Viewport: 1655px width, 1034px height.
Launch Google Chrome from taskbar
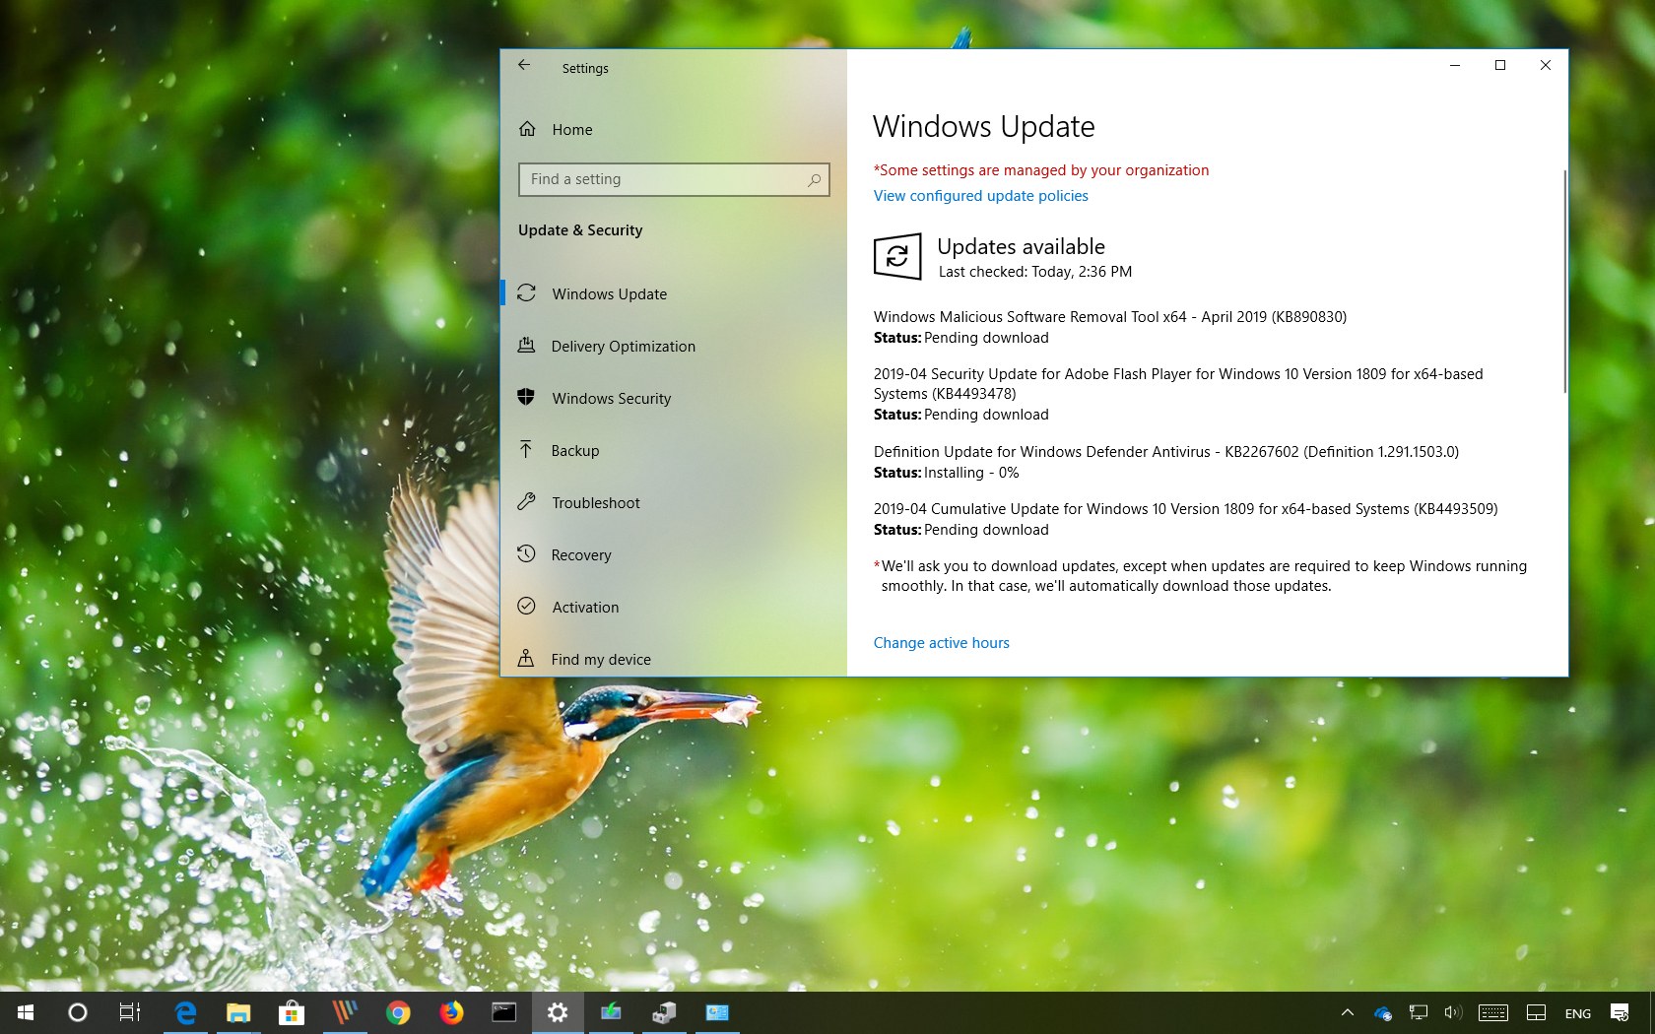pyautogui.click(x=398, y=1012)
